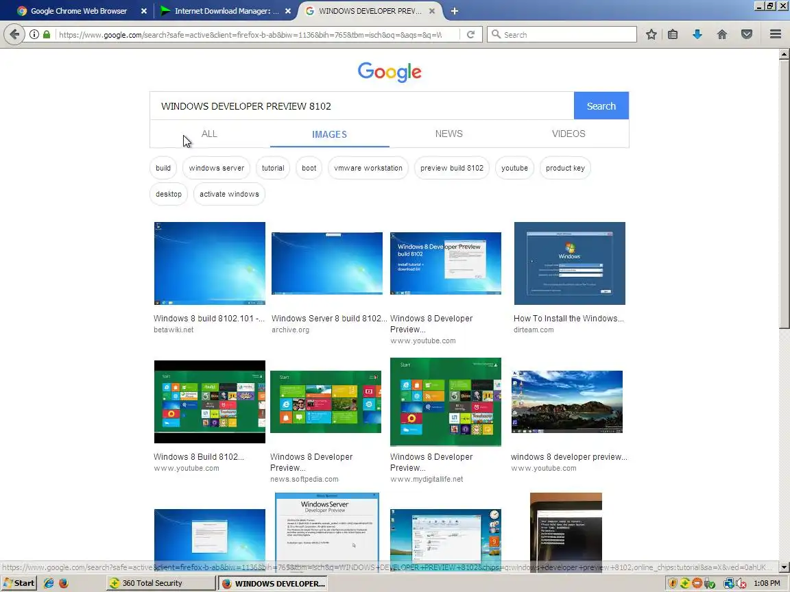Switch to the VIDEOS results tab
Image resolution: width=790 pixels, height=592 pixels.
(x=568, y=134)
